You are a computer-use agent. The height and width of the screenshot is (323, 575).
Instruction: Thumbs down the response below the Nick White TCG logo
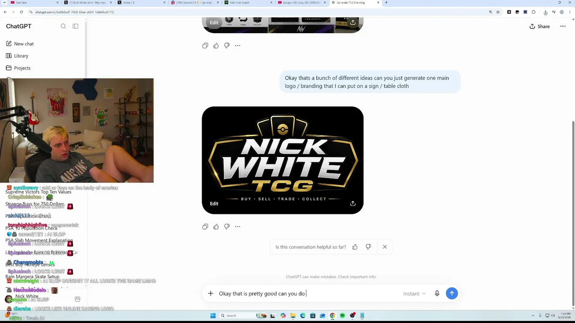[x=227, y=227]
